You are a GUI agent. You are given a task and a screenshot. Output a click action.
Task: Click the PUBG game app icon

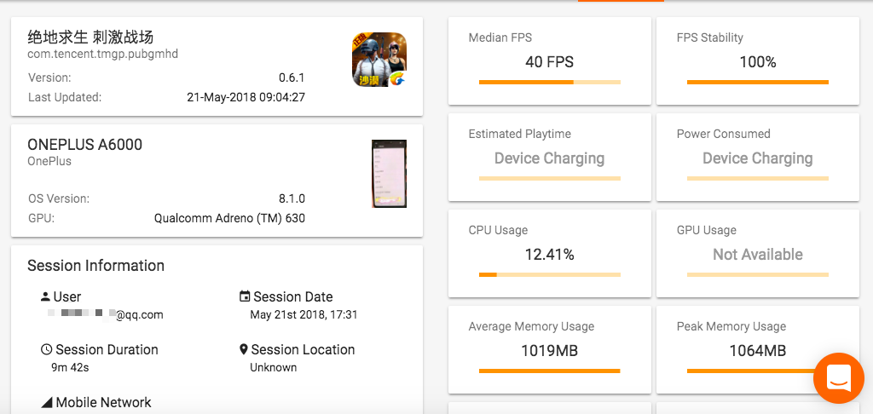[x=379, y=59]
